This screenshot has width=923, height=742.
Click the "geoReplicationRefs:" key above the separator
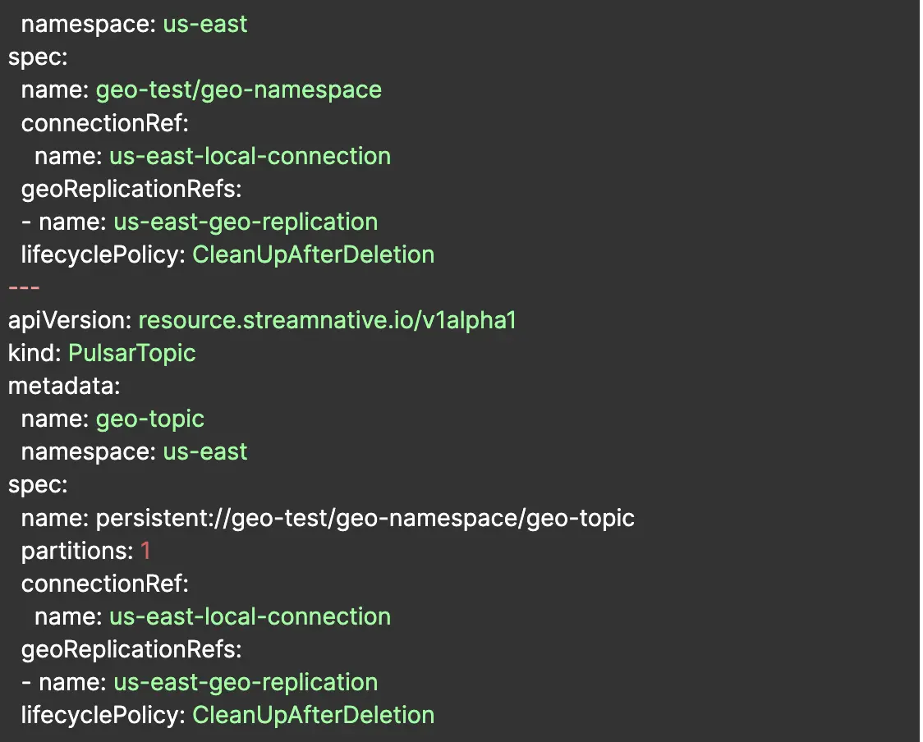[x=131, y=189]
